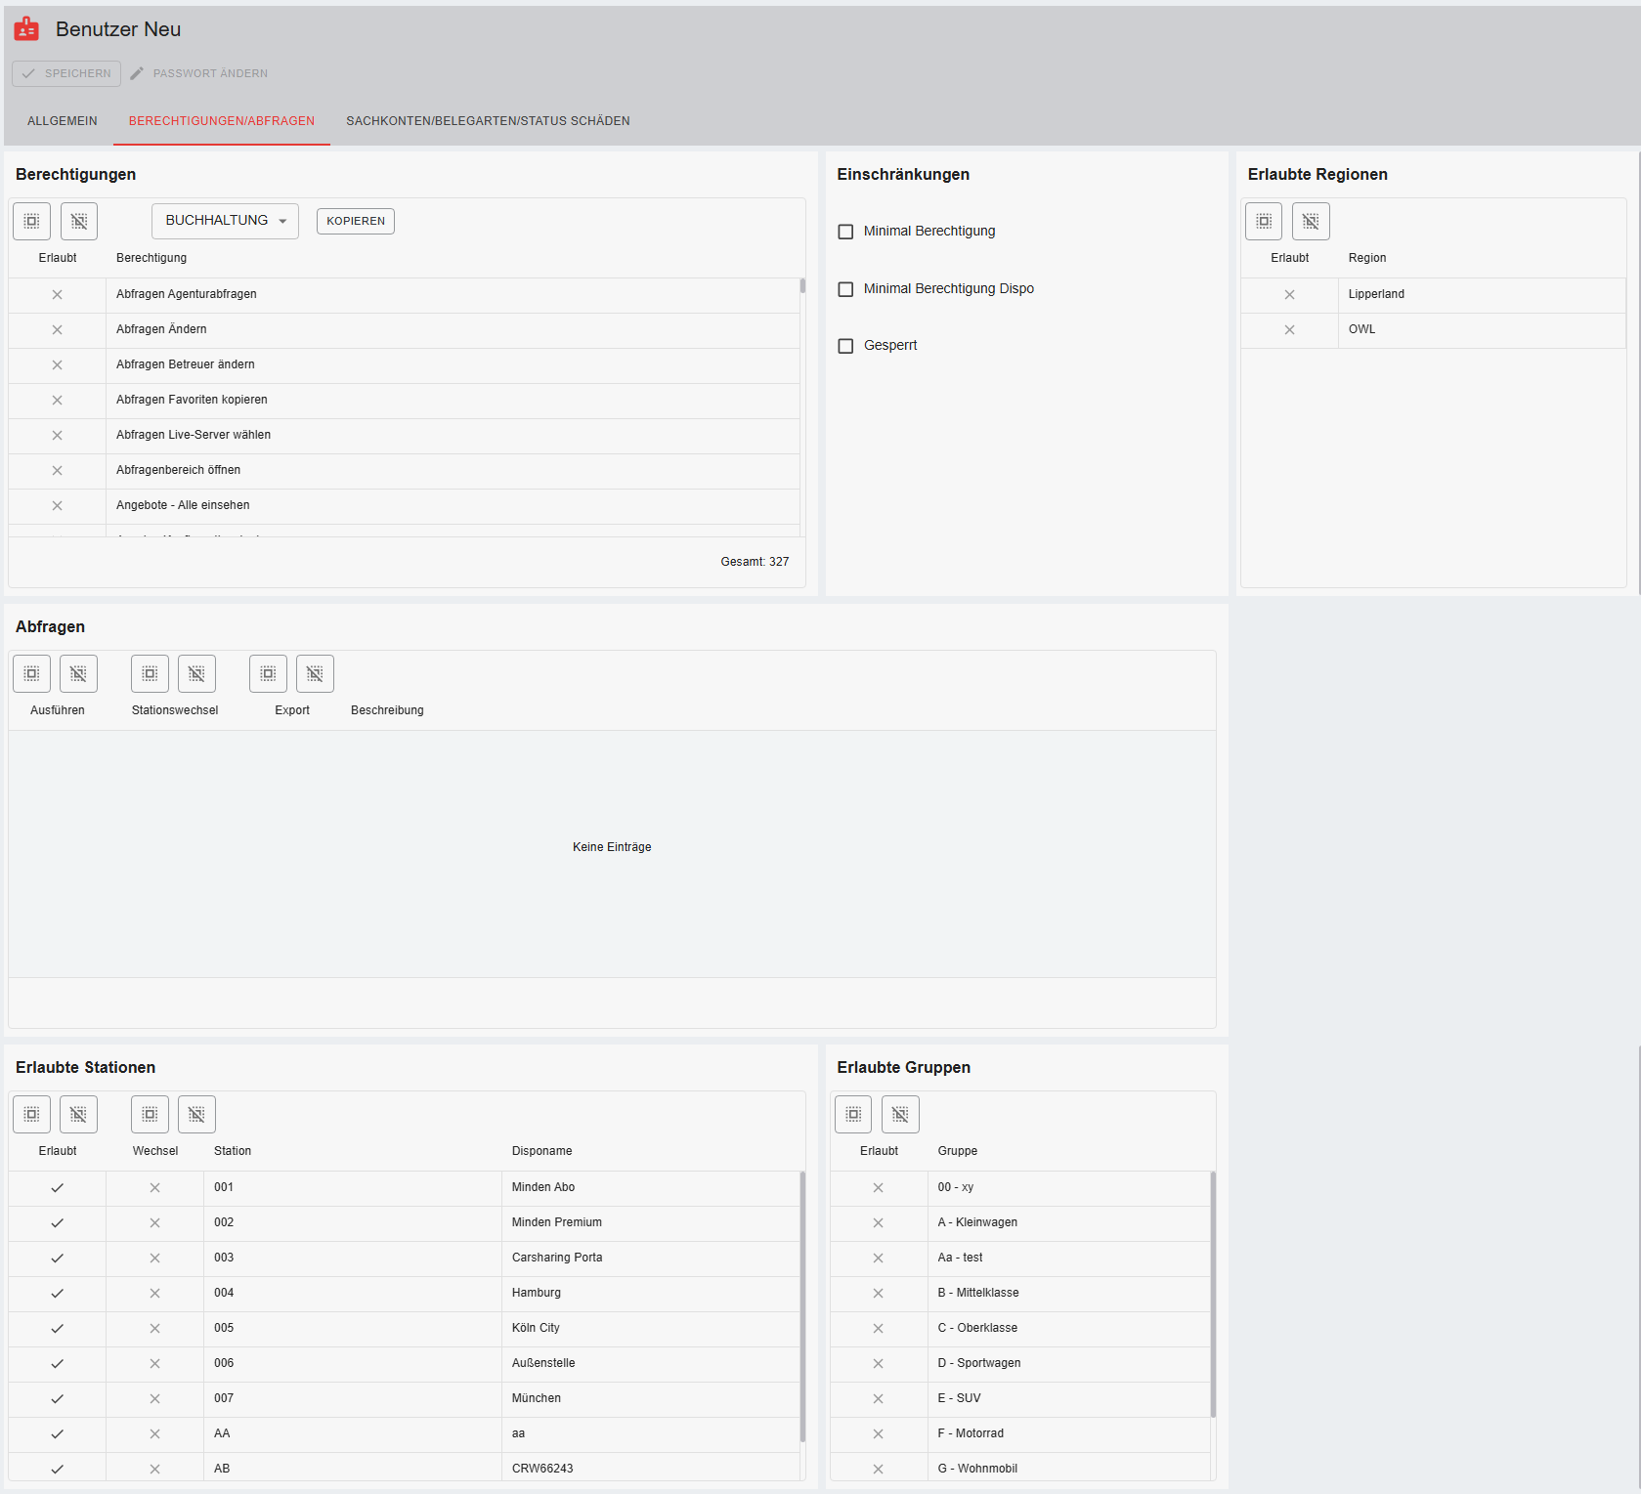The width and height of the screenshot is (1641, 1494).
Task: Toggle Erlaubt for group E - SUV
Action: 878,1399
